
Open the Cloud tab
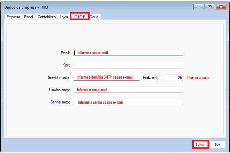click(94, 17)
